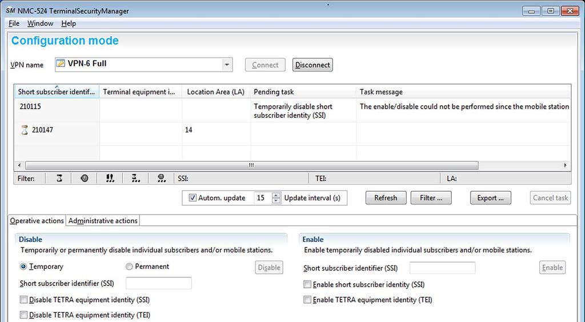Click location area value 14

(189, 130)
